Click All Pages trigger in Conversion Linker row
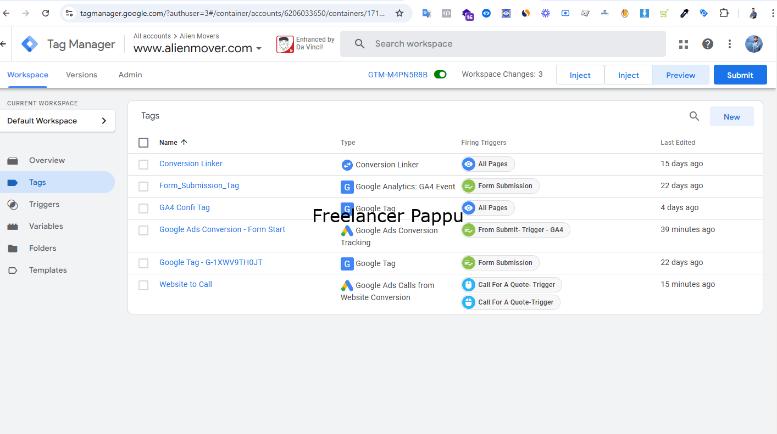The image size is (777, 434). coord(488,164)
